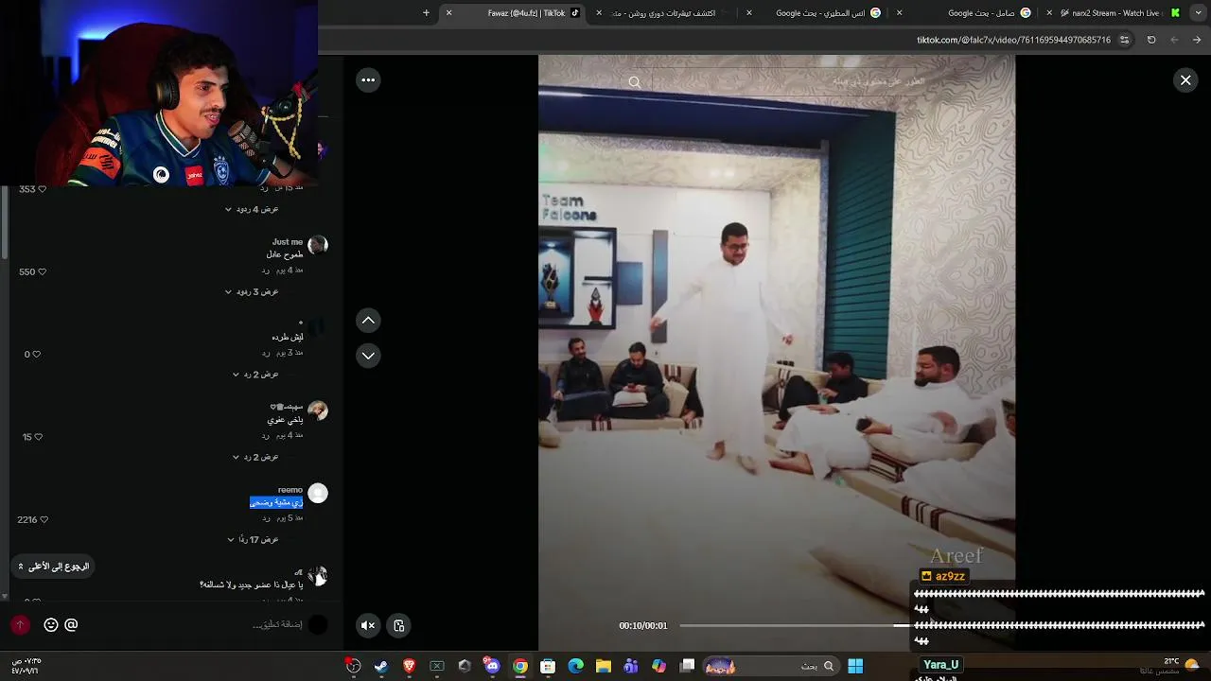Open a new browser tab

click(427, 13)
